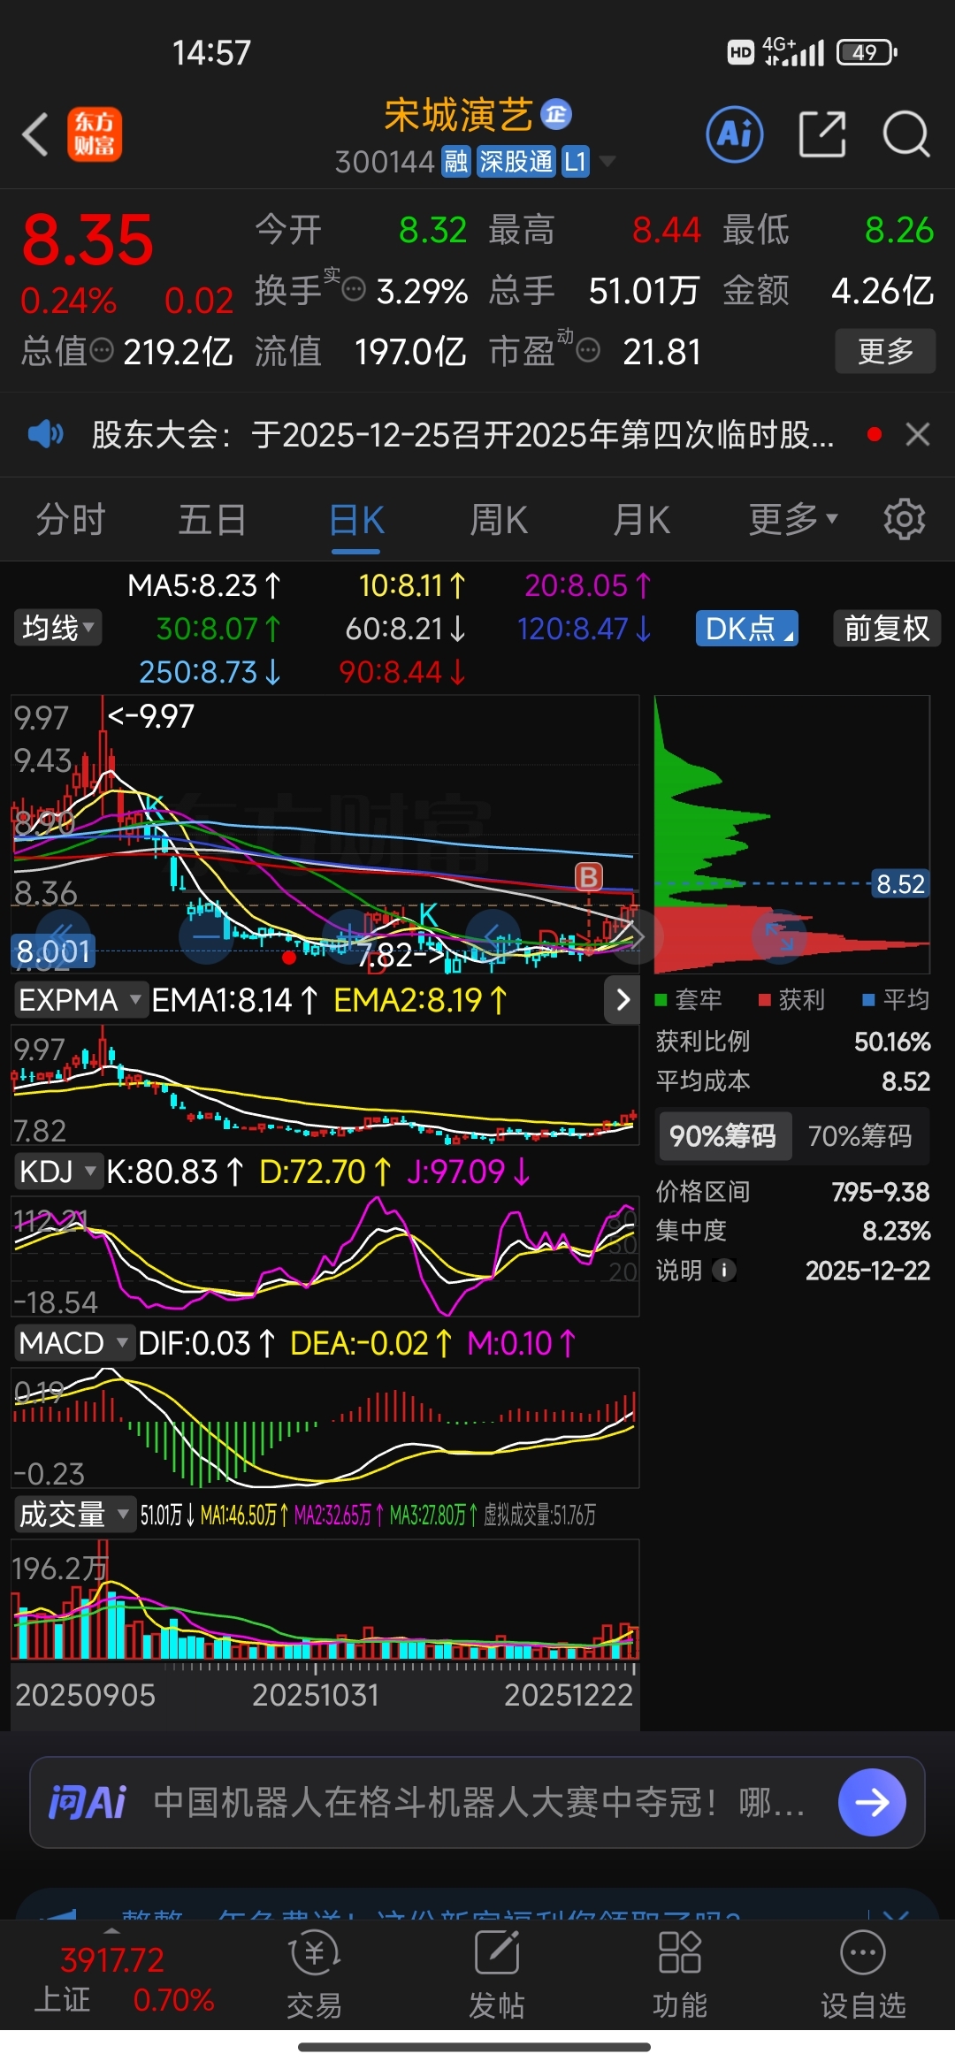This screenshot has width=955, height=2069.
Task: Toggle 前复权 price adjustment
Action: click(887, 629)
